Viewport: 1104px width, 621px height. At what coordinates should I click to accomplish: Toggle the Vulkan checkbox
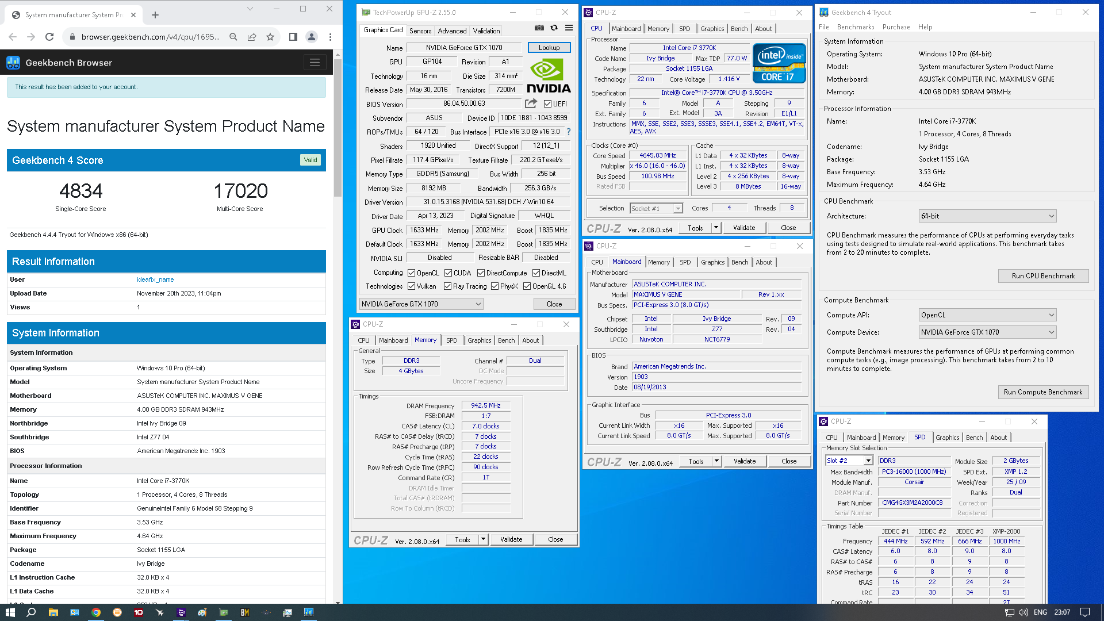[411, 286]
